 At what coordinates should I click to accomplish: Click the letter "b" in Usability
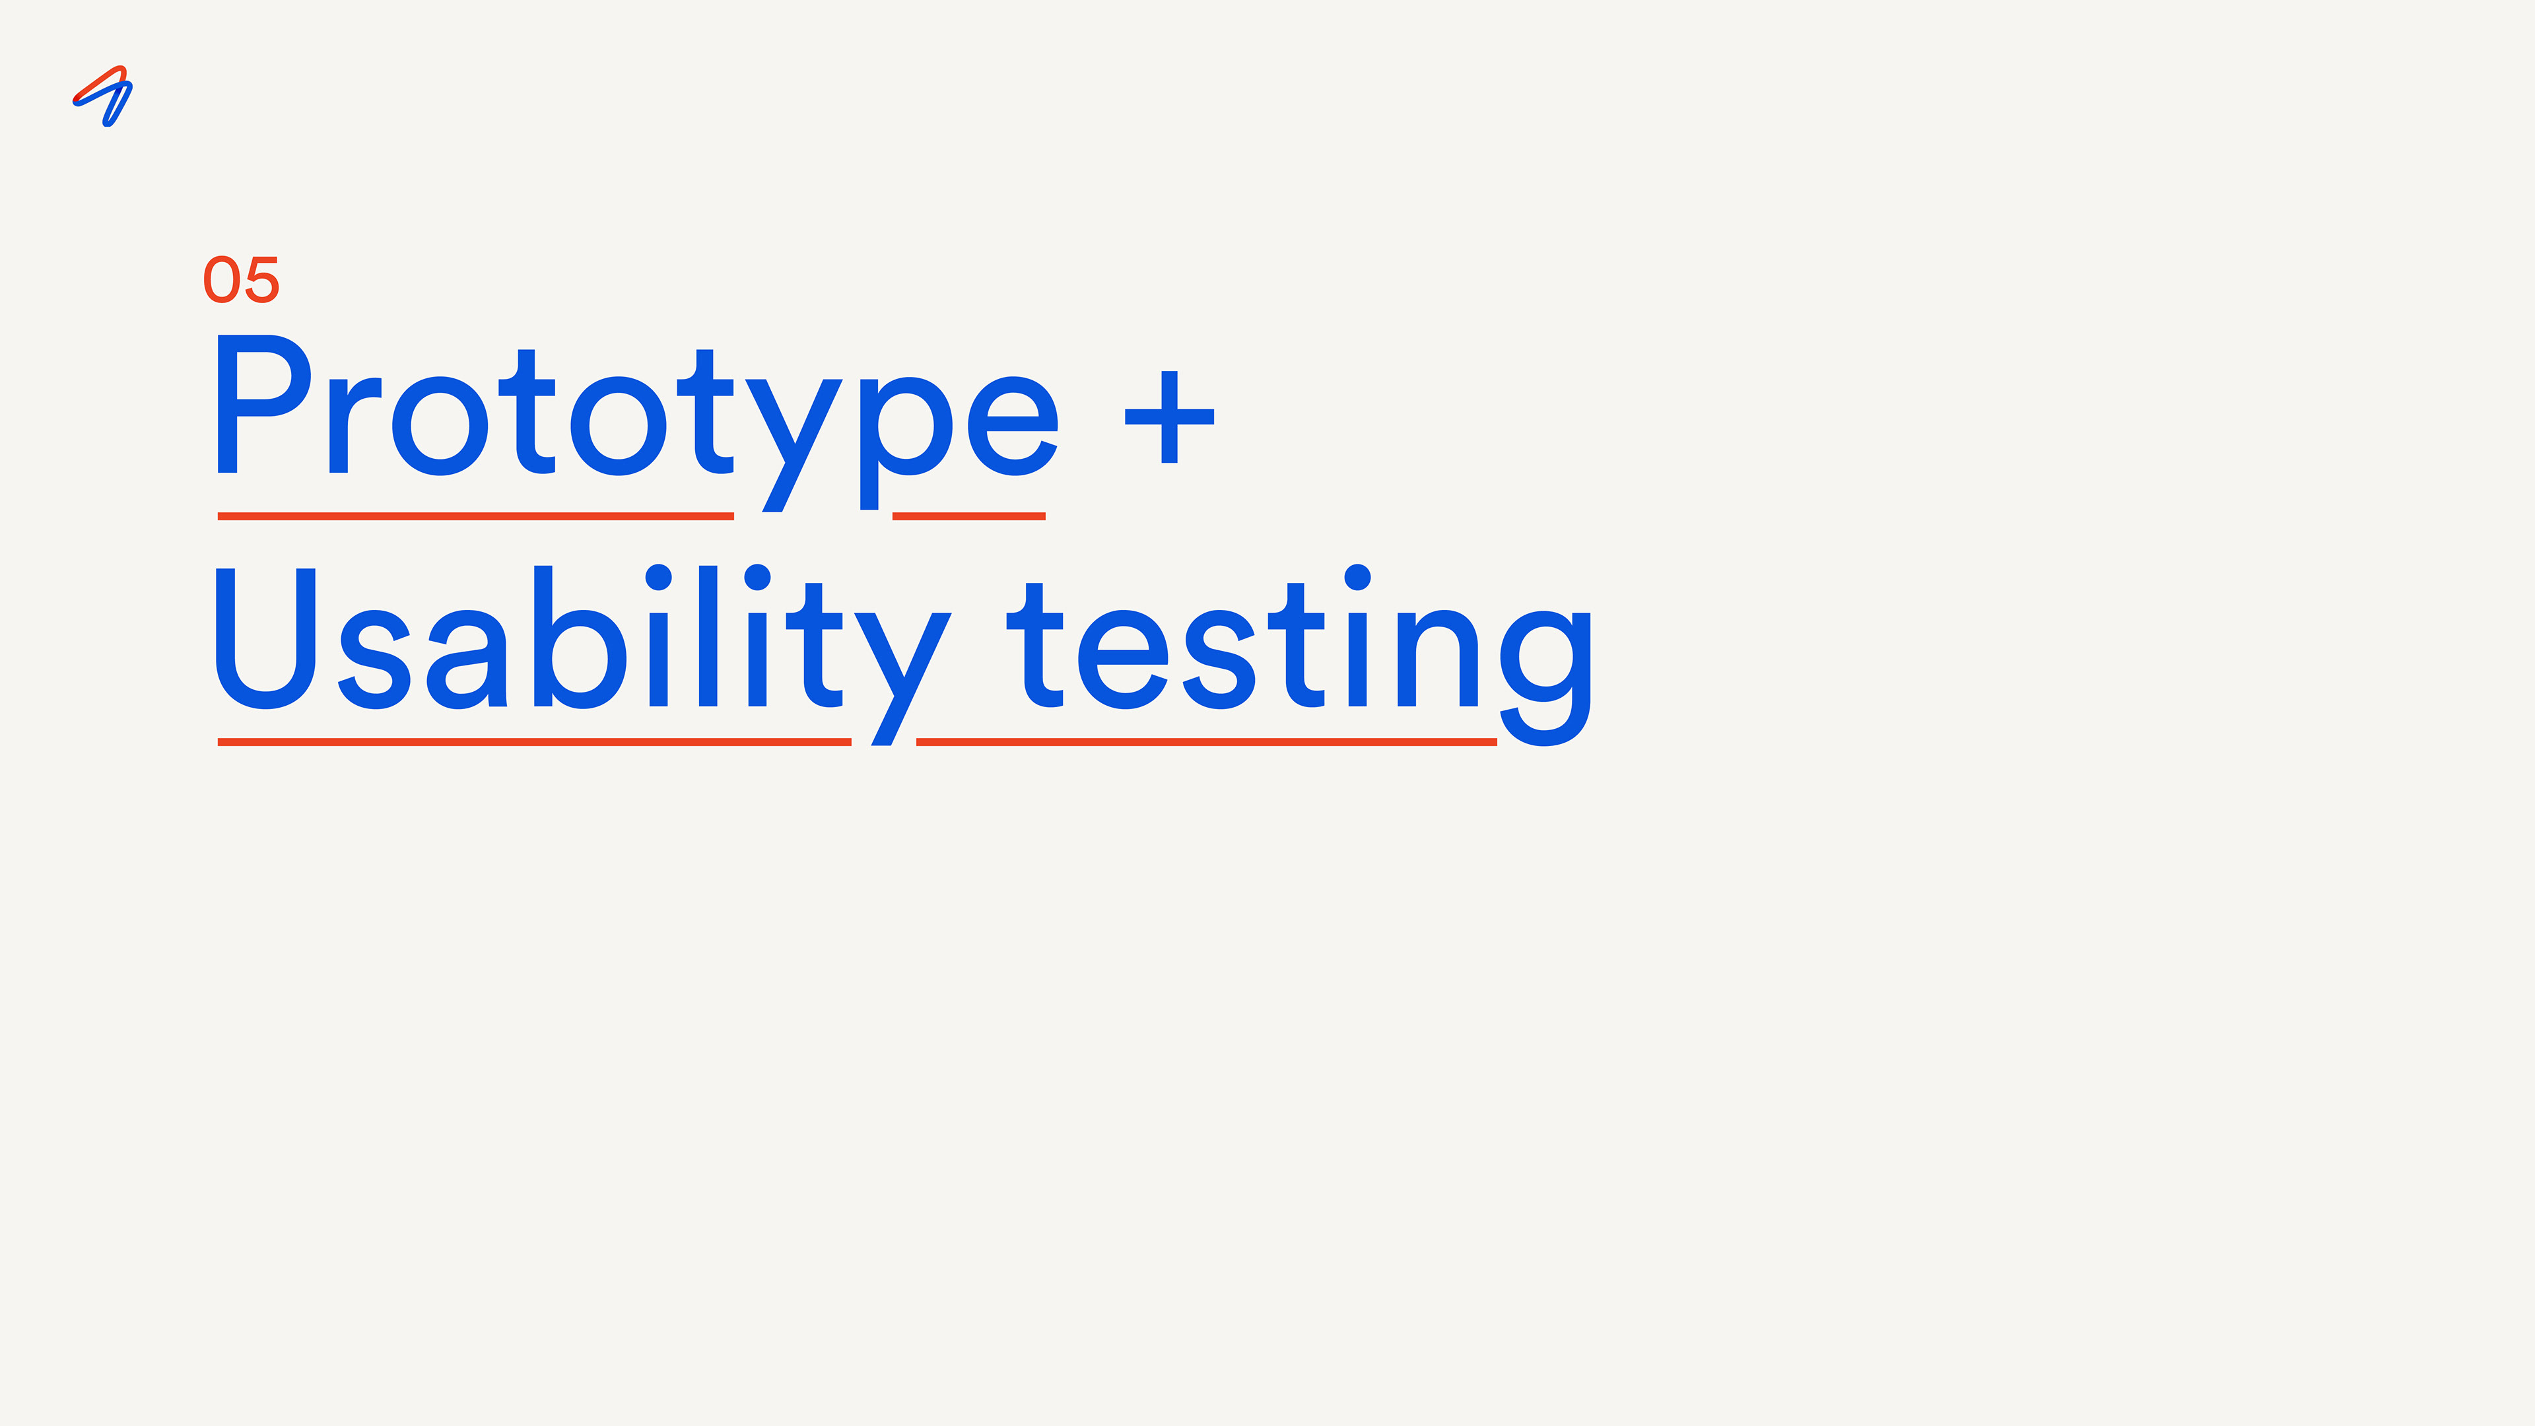coord(580,636)
